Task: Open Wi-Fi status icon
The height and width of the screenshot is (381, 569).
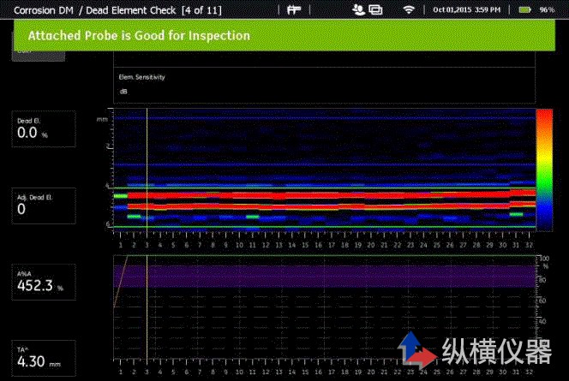Action: pos(409,9)
